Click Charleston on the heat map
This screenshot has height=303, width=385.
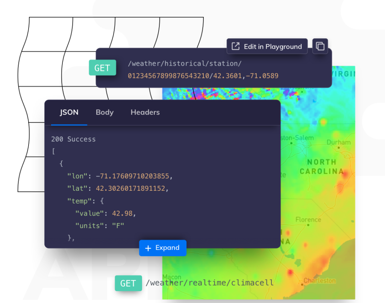320,281
